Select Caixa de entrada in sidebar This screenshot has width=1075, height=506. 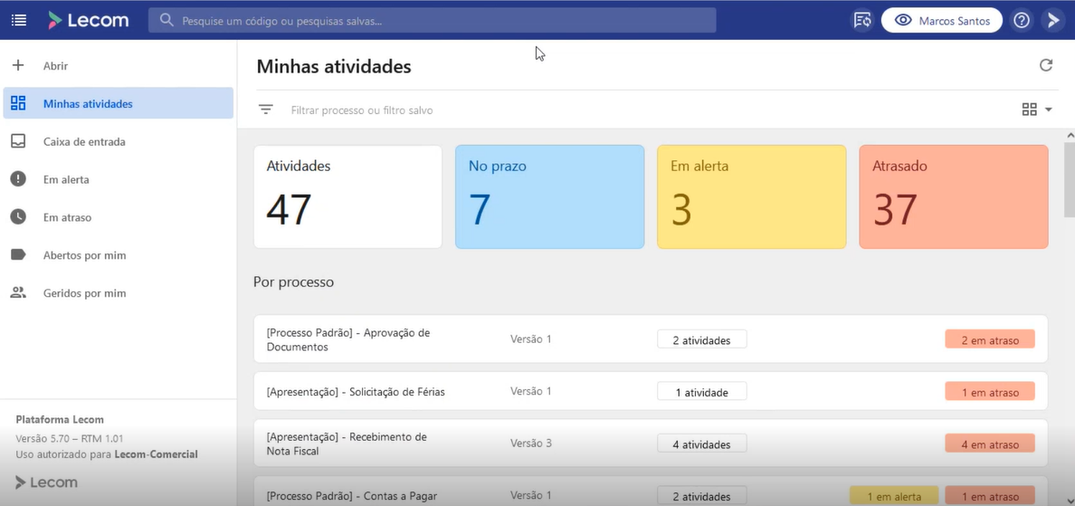[84, 142]
